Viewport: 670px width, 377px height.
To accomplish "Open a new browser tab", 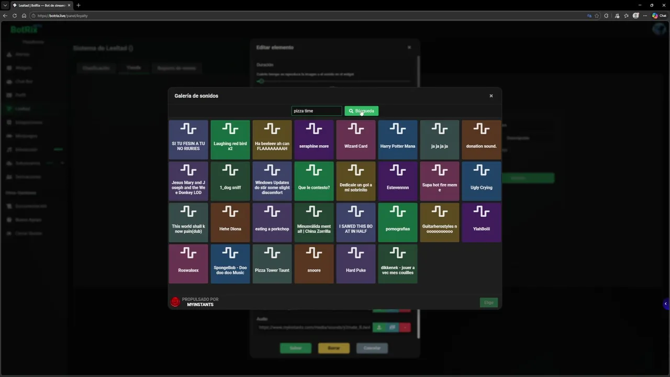I will [x=79, y=5].
